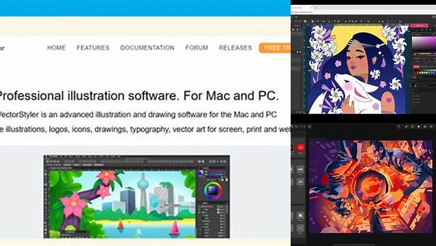Click the red cloud icon in left panel
The width and height of the screenshot is (436, 246).
click(300, 148)
